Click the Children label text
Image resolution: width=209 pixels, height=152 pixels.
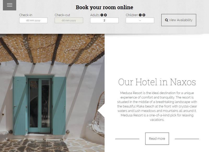[132, 15]
